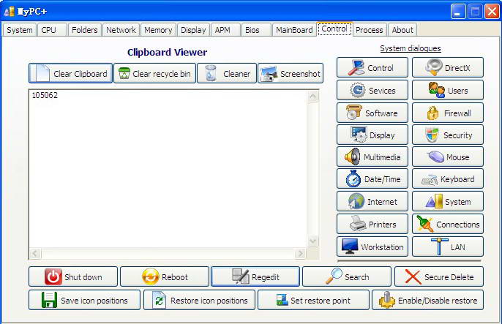Click the clipboard viewer scroll down arrow
The width and height of the screenshot is (502, 324).
click(313, 241)
